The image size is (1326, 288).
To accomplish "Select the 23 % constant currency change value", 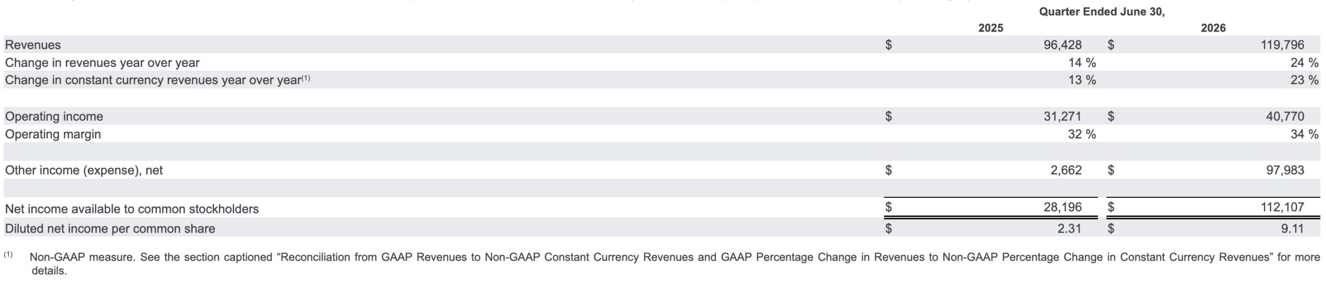I will pyautogui.click(x=1304, y=80).
